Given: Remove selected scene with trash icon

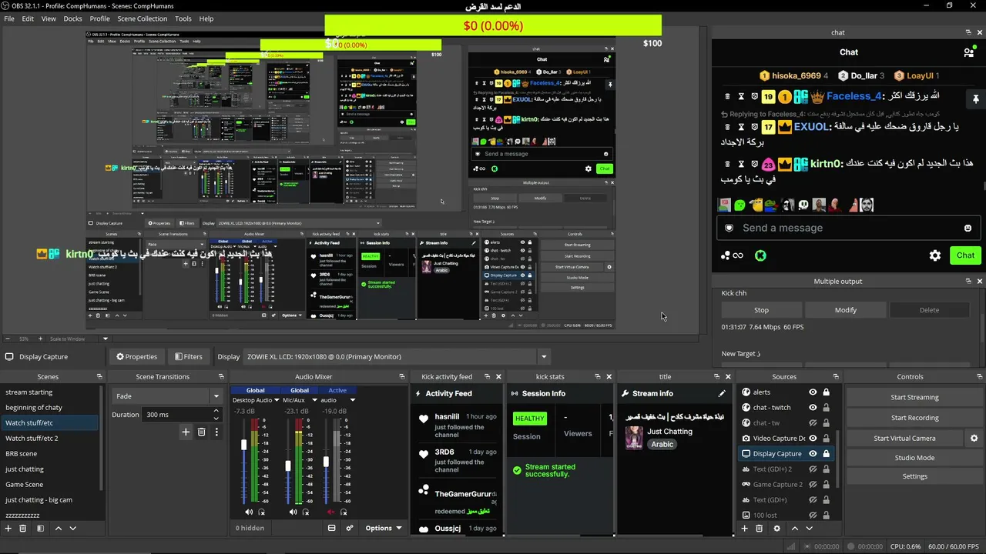Looking at the screenshot, I should (x=23, y=529).
